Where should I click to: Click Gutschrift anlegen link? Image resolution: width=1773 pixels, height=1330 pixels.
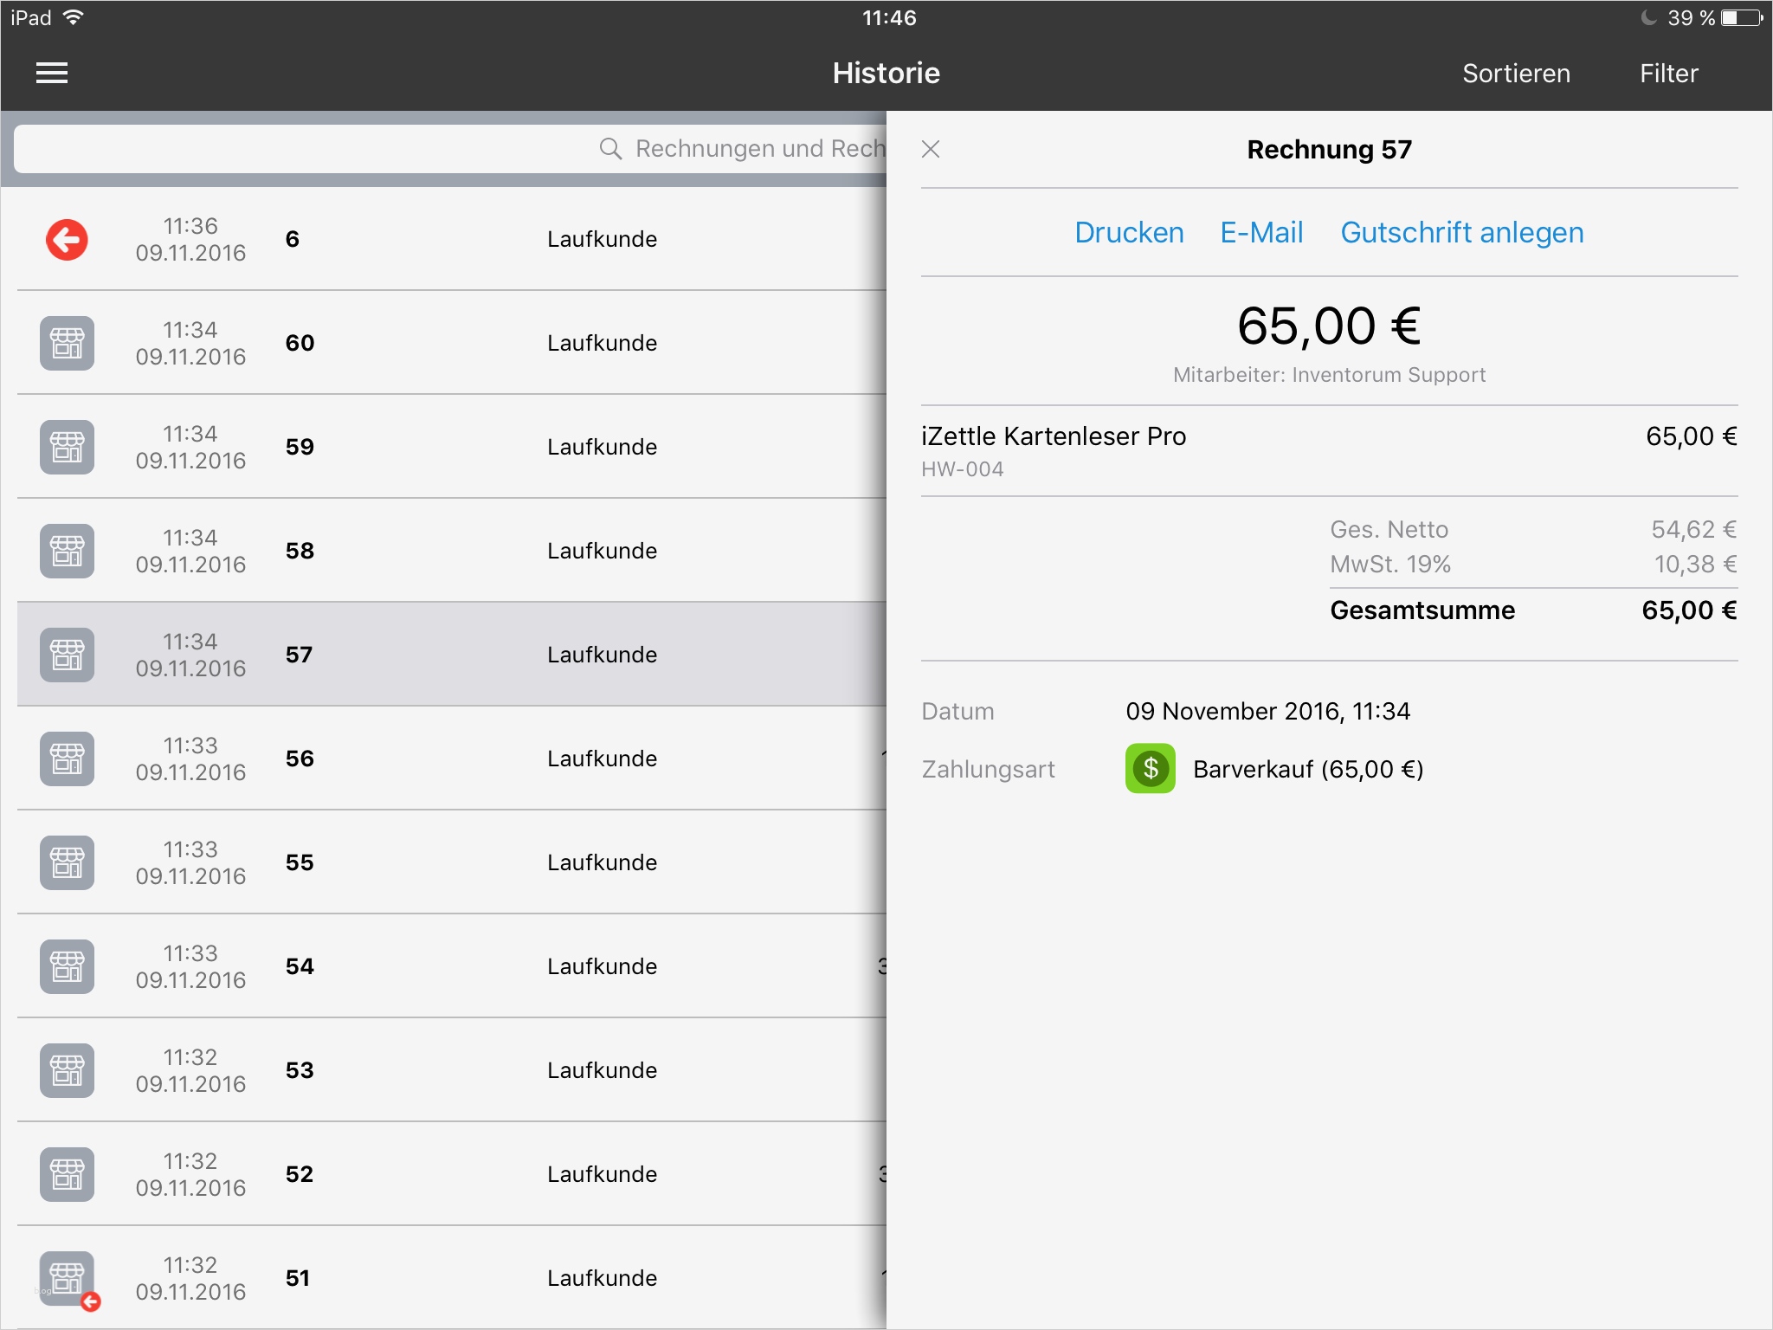[1461, 233]
